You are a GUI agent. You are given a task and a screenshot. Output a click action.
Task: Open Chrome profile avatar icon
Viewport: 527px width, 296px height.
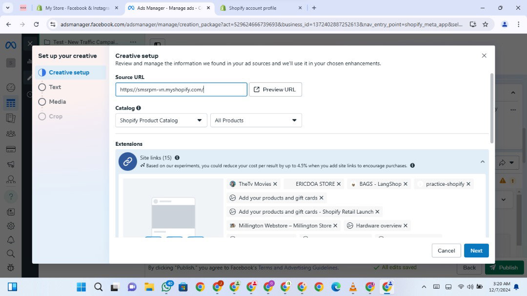click(505, 24)
